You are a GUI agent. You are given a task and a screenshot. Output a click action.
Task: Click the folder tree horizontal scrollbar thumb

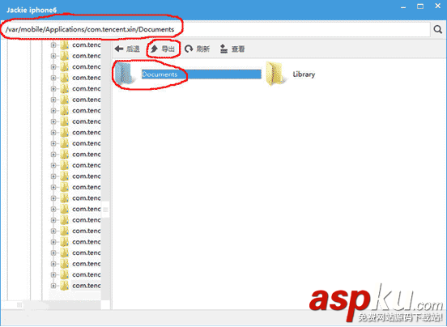point(19,305)
